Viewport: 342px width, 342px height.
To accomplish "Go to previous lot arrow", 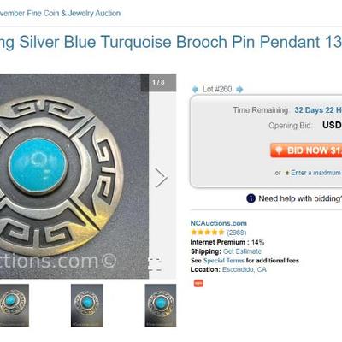I will point(195,90).
